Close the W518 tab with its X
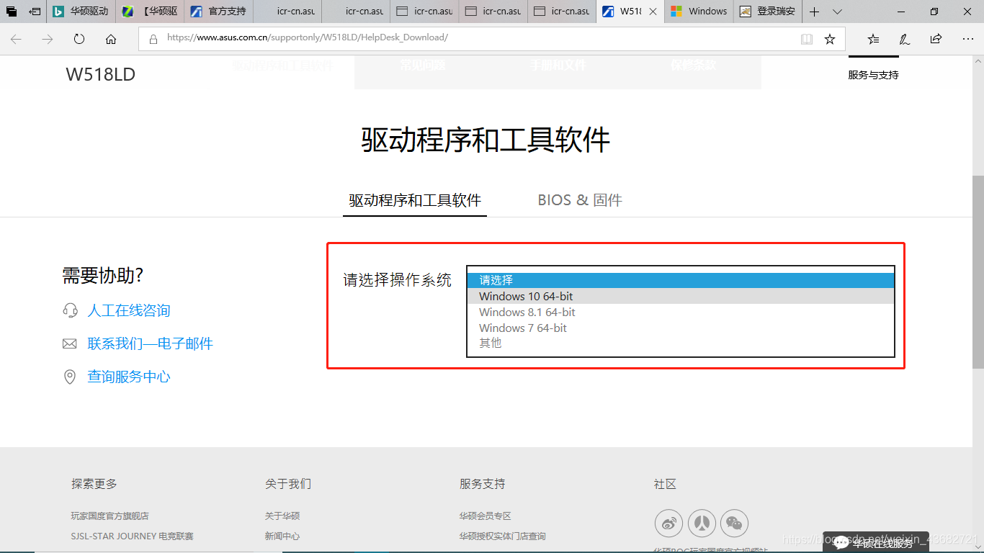 [x=653, y=12]
